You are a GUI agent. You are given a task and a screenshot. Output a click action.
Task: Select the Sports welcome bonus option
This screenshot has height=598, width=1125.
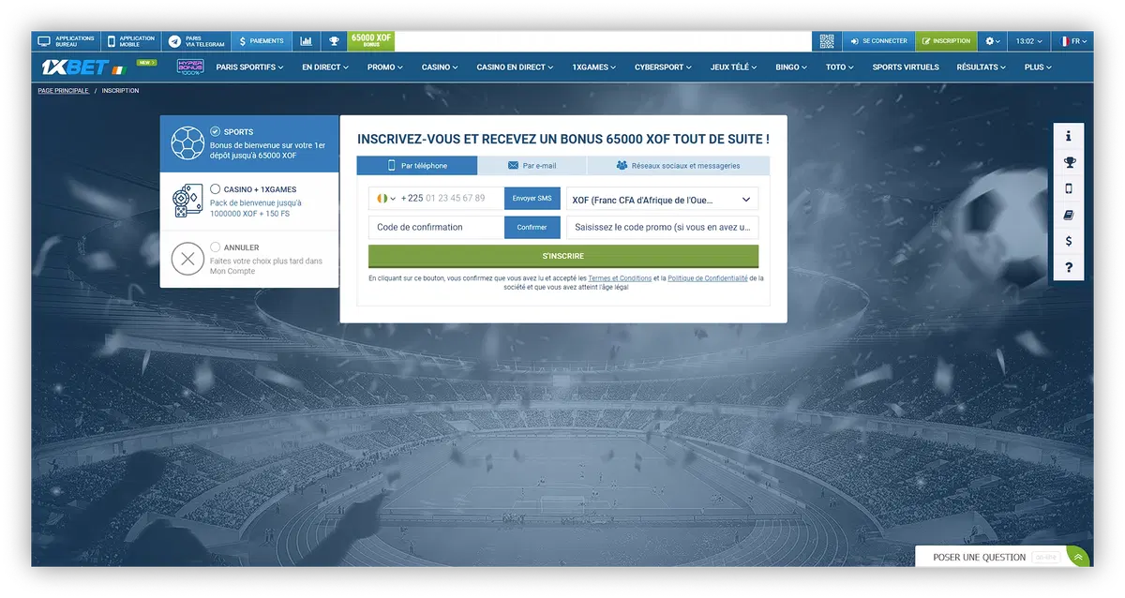(249, 143)
